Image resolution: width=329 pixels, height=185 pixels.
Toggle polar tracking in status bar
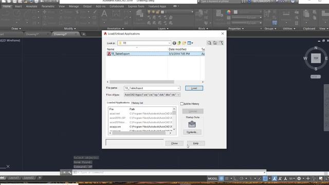(x=242, y=178)
